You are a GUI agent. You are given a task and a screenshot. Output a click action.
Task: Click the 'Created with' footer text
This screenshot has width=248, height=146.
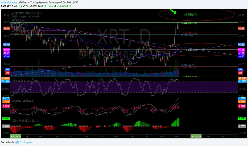[x=7, y=142]
